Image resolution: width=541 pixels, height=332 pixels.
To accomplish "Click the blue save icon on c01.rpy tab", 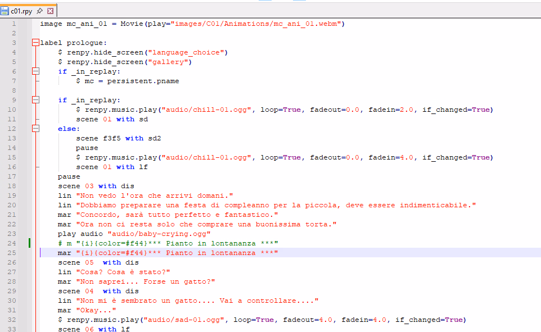I will tap(5, 11).
